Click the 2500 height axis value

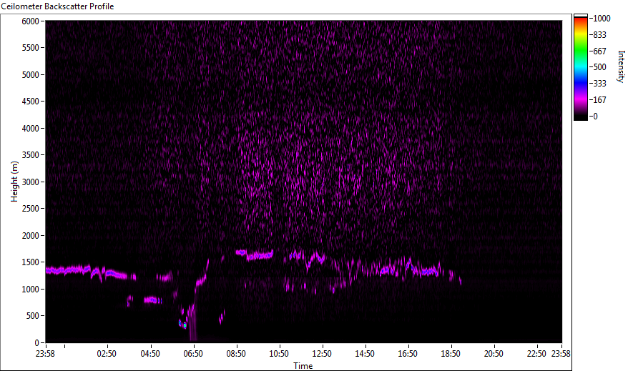tap(31, 209)
